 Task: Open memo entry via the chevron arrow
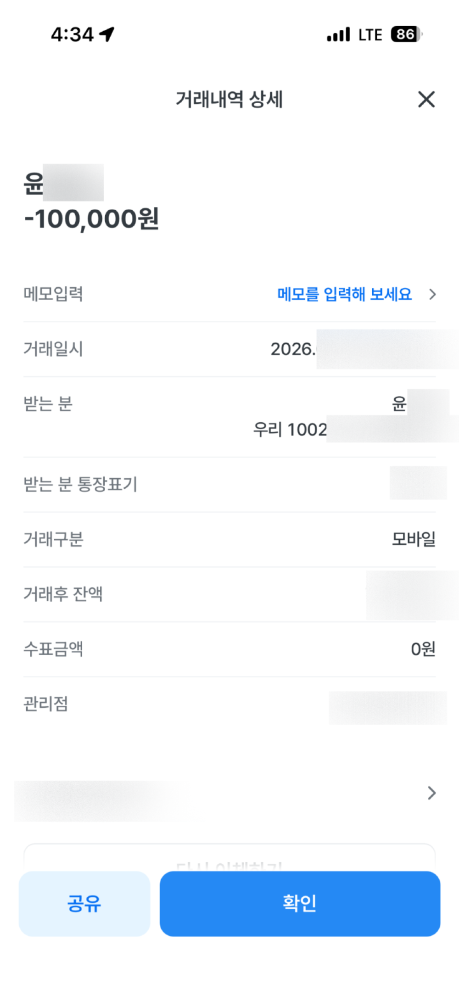click(x=432, y=294)
